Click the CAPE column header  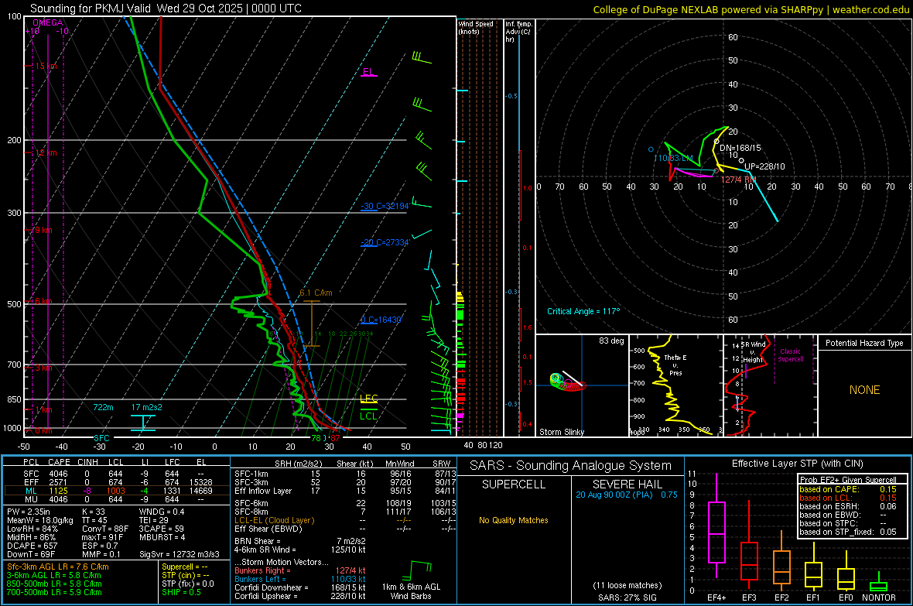point(59,462)
